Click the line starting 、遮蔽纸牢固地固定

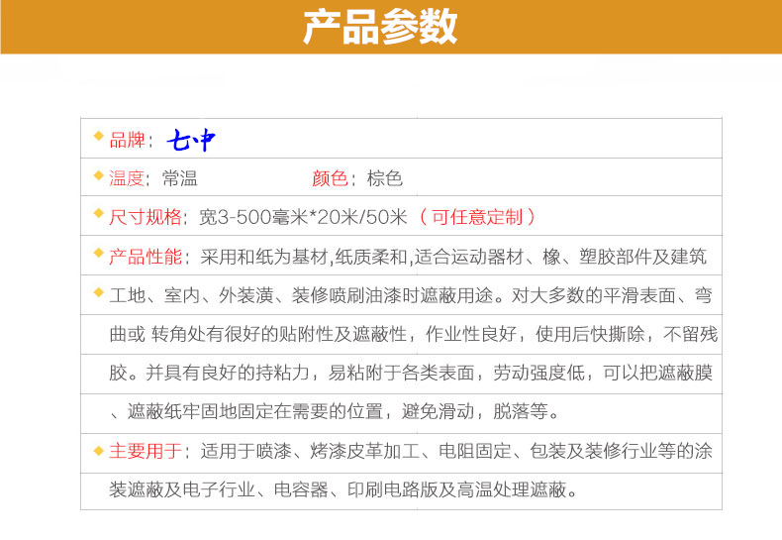(x=336, y=411)
